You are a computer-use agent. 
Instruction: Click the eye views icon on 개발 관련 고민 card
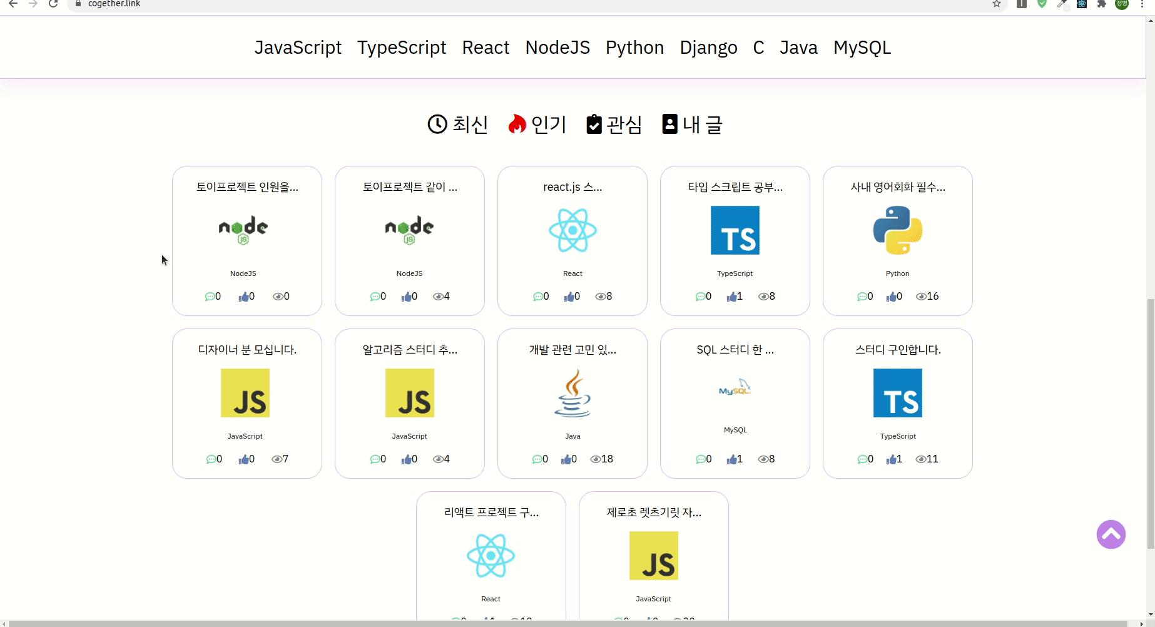pos(595,459)
